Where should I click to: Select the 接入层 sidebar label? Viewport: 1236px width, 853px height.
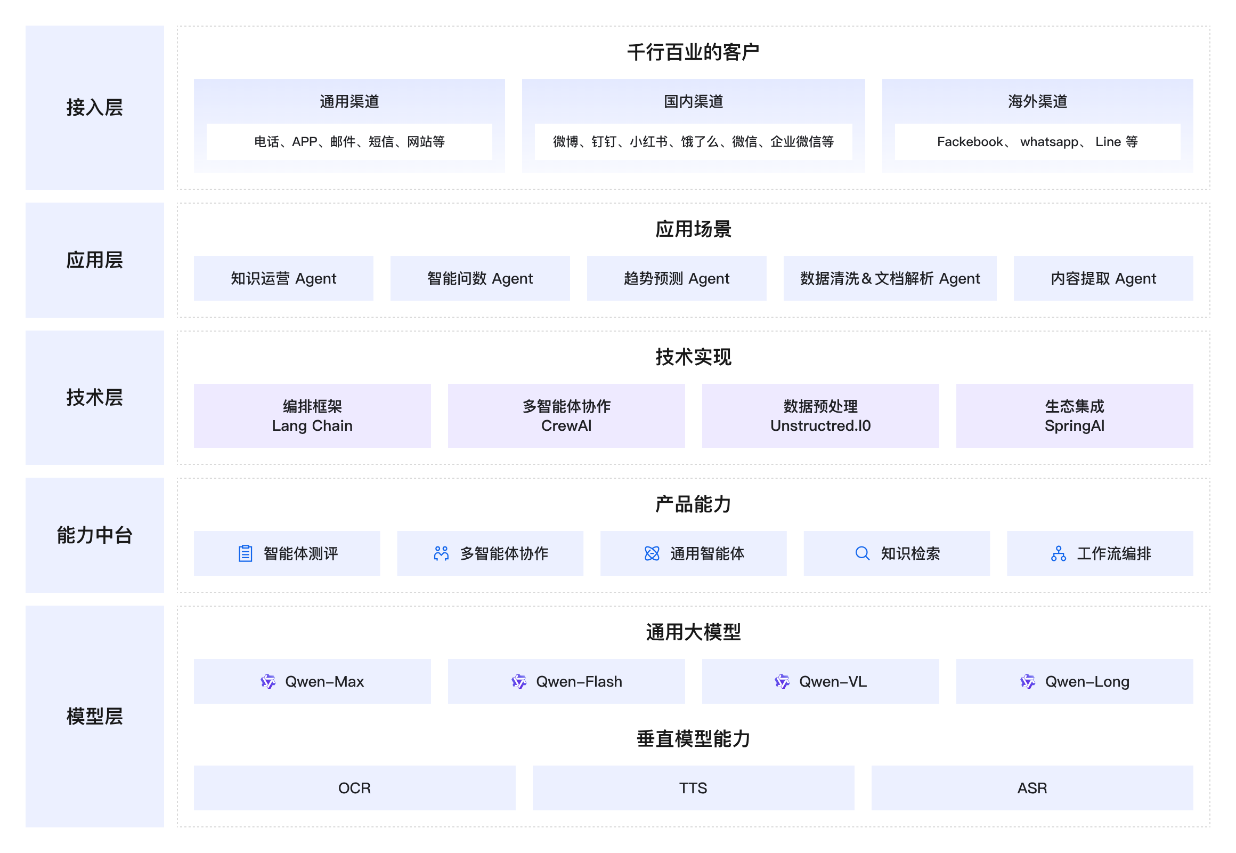(94, 108)
